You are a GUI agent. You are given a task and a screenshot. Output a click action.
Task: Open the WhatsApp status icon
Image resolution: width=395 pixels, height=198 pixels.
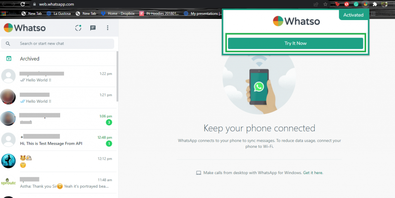coord(78,28)
